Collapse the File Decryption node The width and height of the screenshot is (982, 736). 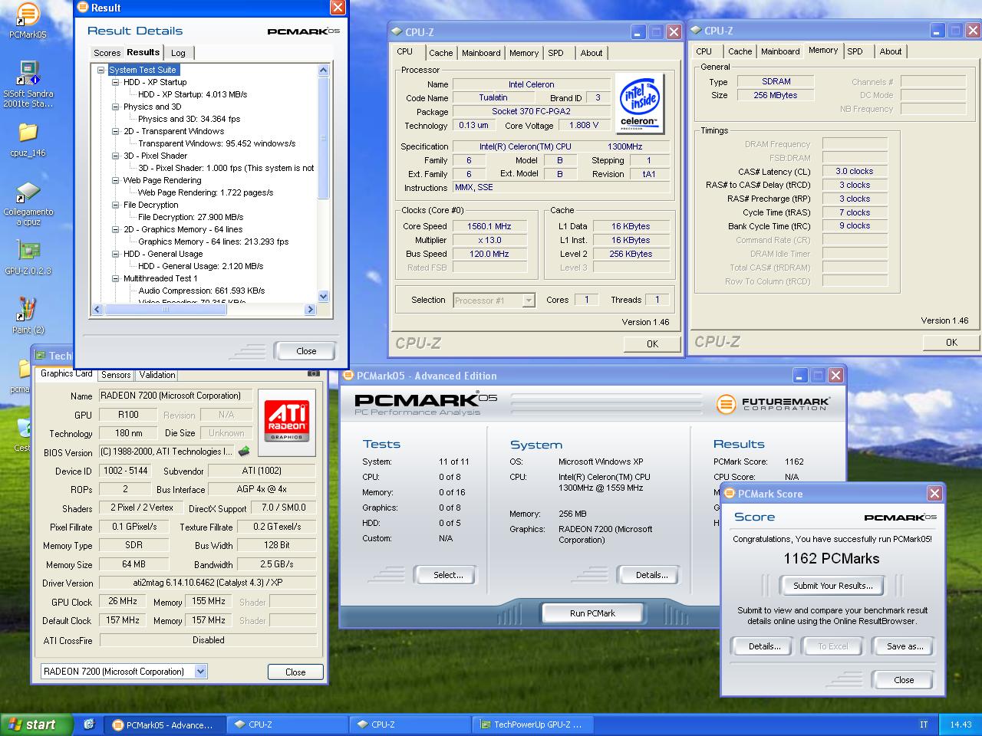[115, 205]
